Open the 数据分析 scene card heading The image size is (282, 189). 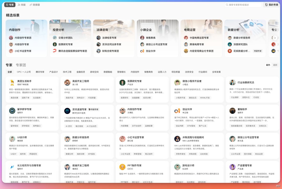233,30
